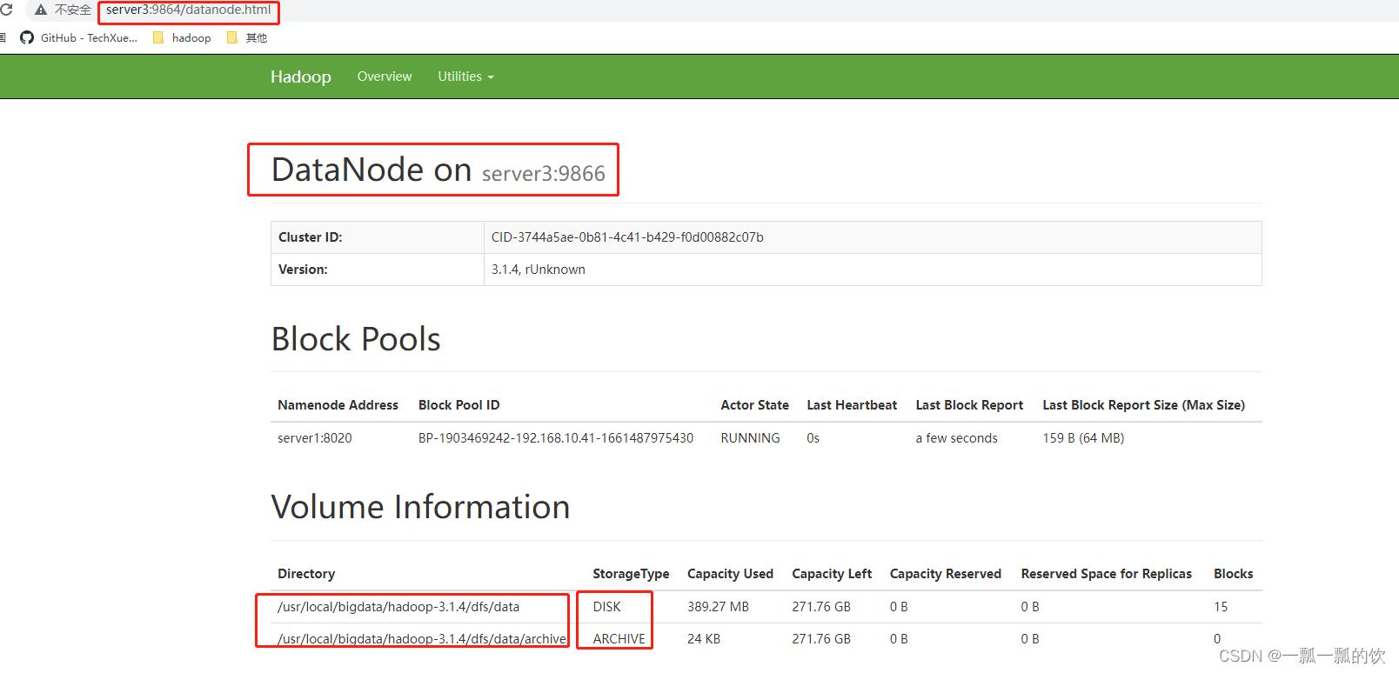Screen dimensions: 1399x673
Task: Click the Hadoop brand link
Action: pos(301,77)
